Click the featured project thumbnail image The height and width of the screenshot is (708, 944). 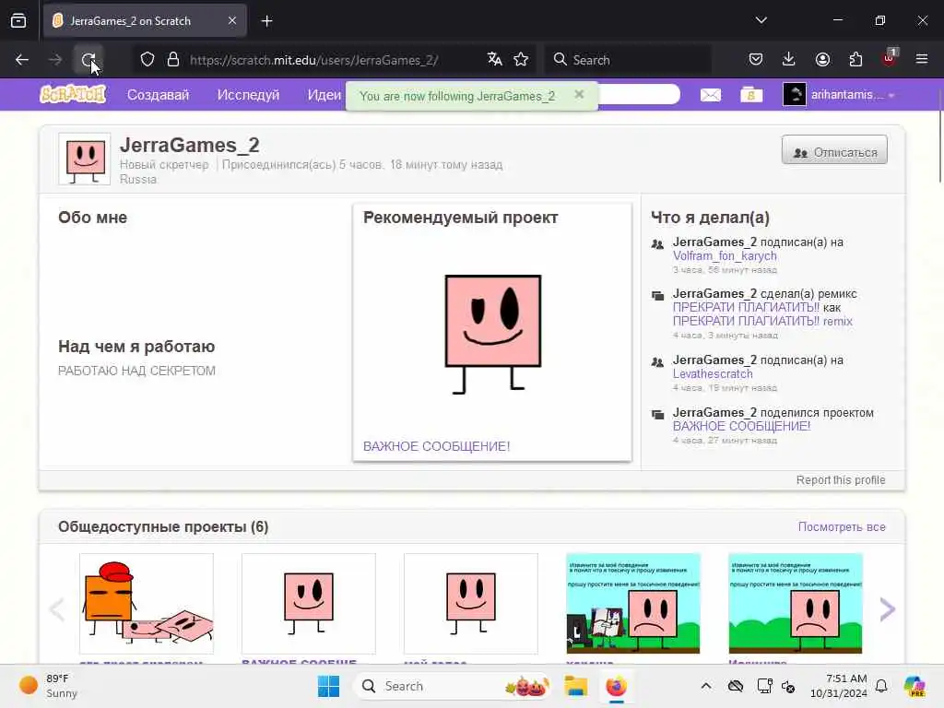tap(492, 334)
